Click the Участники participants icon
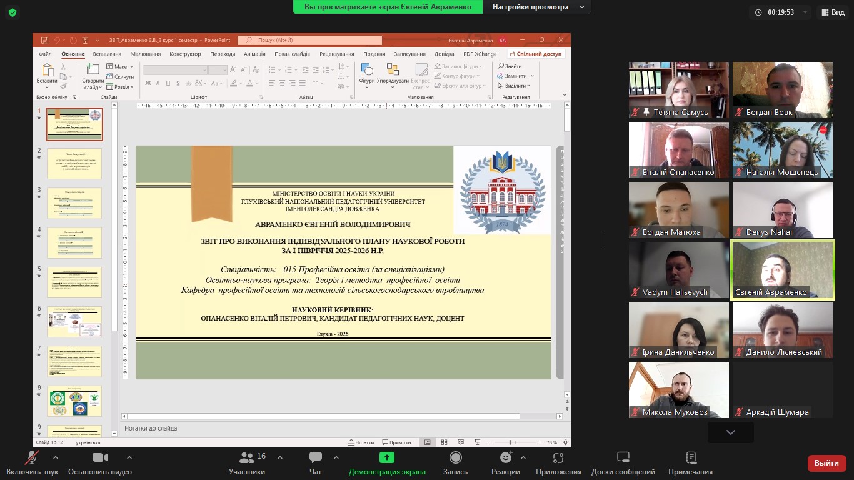Image resolution: width=854 pixels, height=480 pixels. 247,458
